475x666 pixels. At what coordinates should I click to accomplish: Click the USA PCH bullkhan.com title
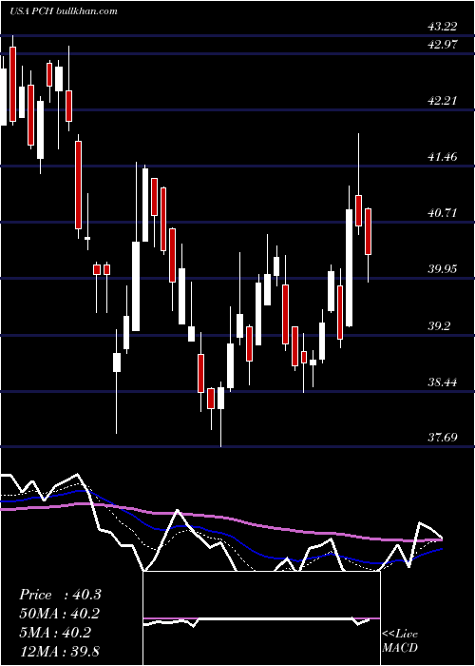tap(64, 11)
